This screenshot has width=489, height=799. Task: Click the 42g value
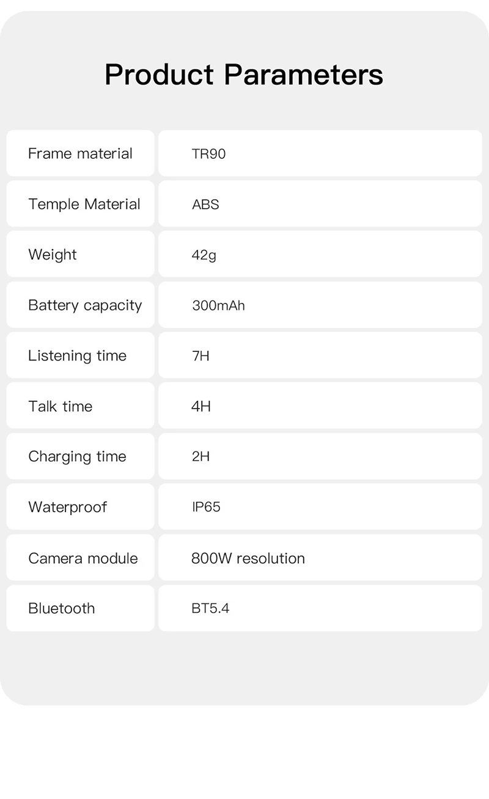(x=204, y=255)
